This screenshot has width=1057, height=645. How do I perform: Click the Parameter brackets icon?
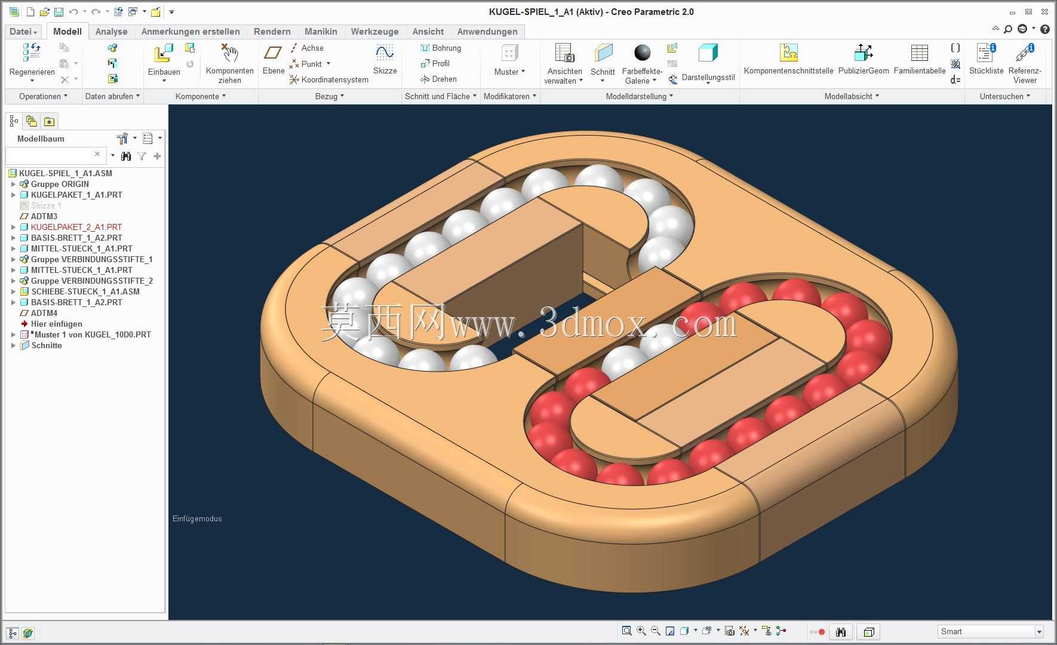[x=955, y=48]
